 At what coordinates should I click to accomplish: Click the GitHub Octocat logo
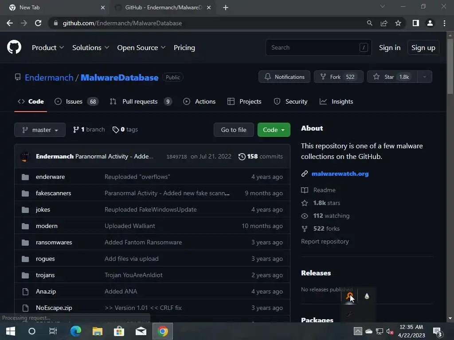click(14, 47)
